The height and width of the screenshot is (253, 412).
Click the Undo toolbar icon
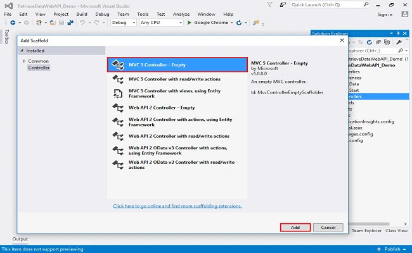[82, 23]
